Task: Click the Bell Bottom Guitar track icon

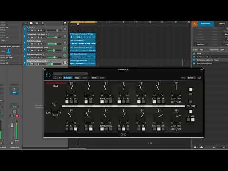Action: point(65,56)
